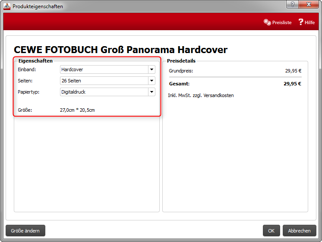Click the Preisliste coins icon
The width and height of the screenshot is (322, 242).
(267, 22)
